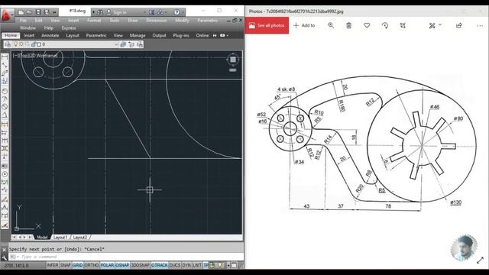Toggle OTRACK in status bar

click(160, 265)
